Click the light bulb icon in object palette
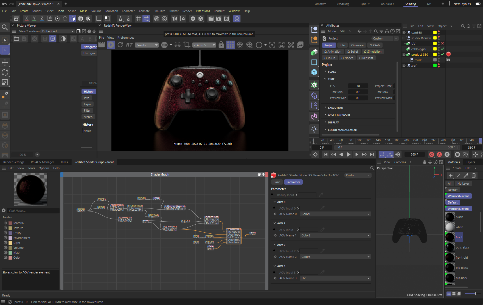The image size is (483, 305). click(x=314, y=129)
